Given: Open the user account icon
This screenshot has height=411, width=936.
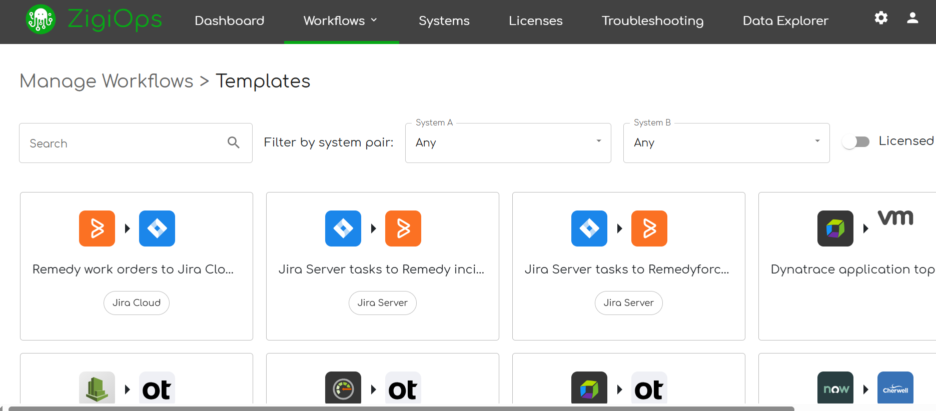Looking at the screenshot, I should [912, 18].
